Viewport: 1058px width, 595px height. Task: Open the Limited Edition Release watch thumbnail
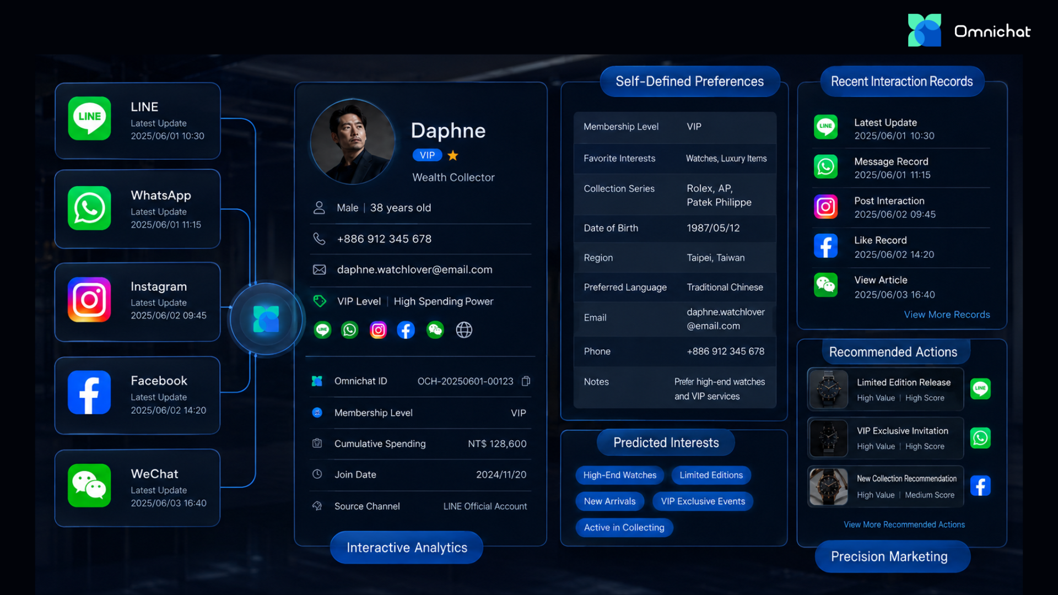point(828,389)
